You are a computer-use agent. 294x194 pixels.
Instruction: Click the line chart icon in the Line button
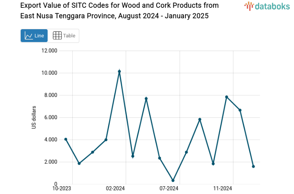tap(29, 36)
